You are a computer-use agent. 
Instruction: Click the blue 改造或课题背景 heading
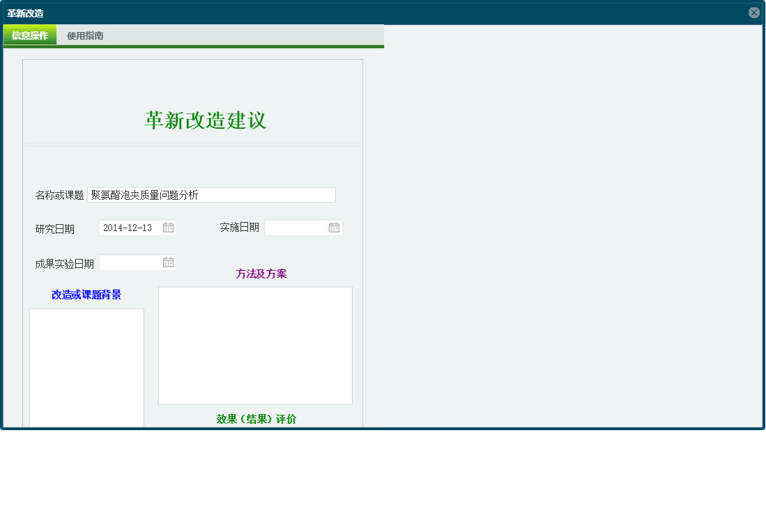tap(86, 294)
